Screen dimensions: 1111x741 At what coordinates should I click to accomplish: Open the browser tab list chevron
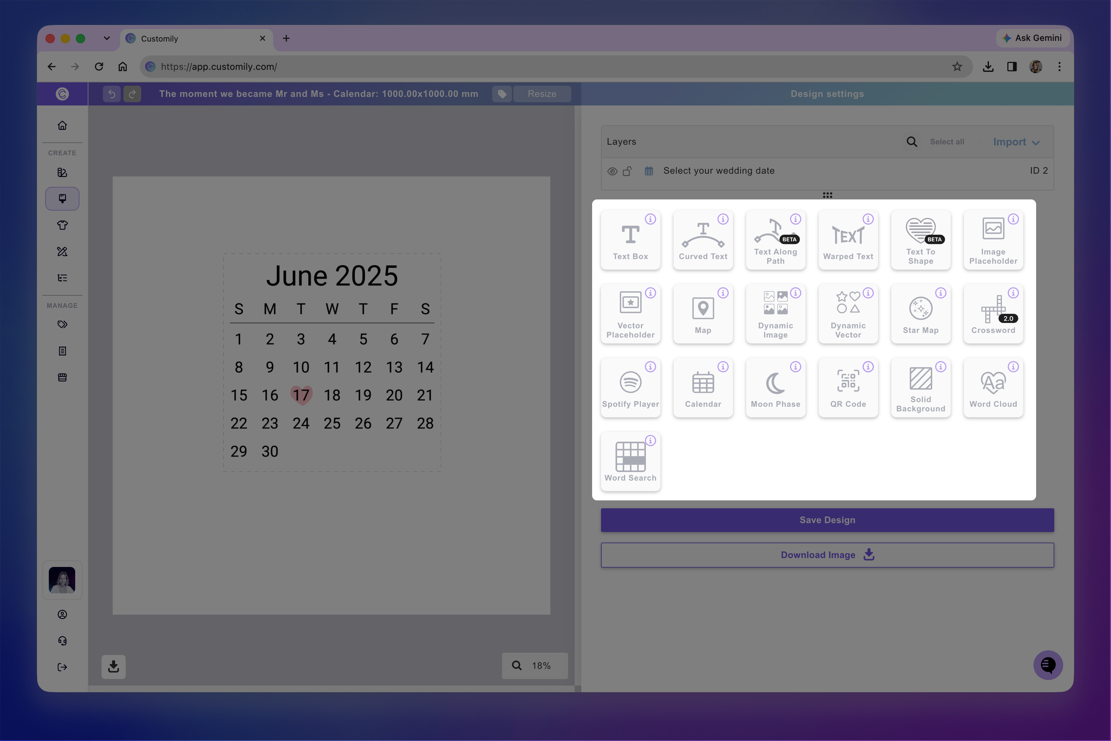pos(107,38)
